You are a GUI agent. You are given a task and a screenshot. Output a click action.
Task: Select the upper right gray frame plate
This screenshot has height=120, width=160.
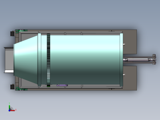tap(130, 42)
